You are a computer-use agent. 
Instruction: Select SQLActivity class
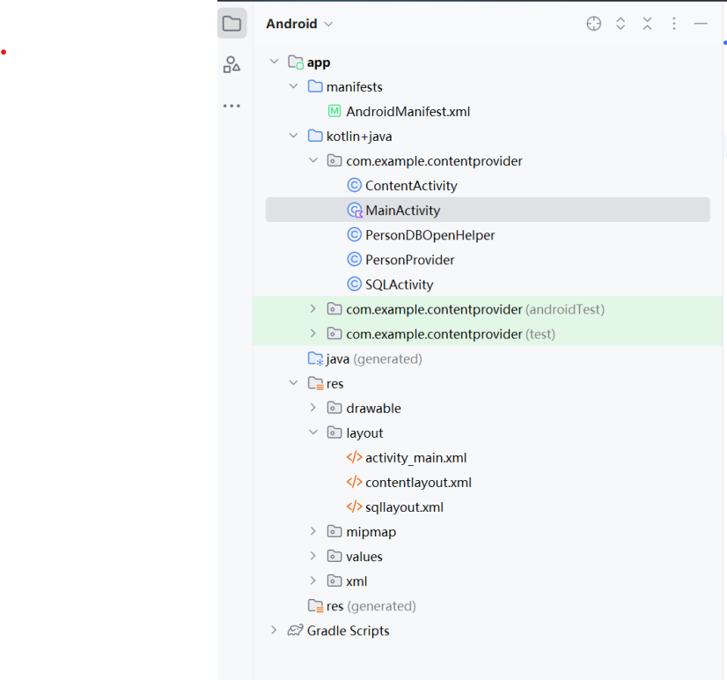coord(400,285)
